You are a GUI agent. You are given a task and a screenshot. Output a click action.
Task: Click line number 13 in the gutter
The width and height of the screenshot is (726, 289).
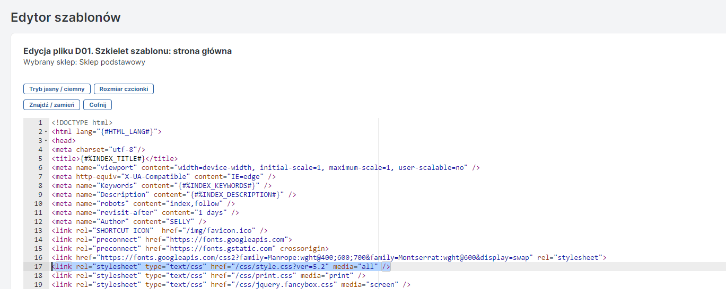point(38,230)
